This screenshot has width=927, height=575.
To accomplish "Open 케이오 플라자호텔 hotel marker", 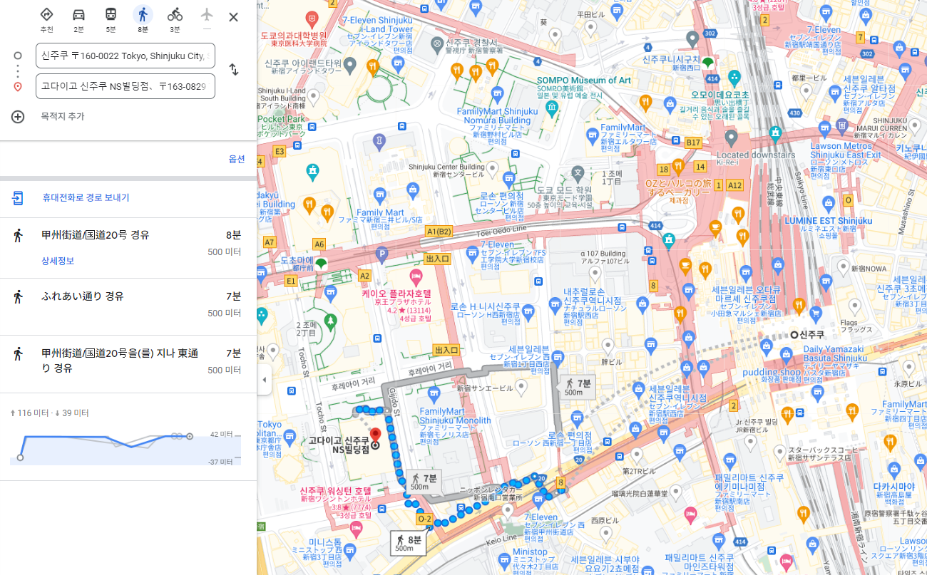I will pos(416,276).
